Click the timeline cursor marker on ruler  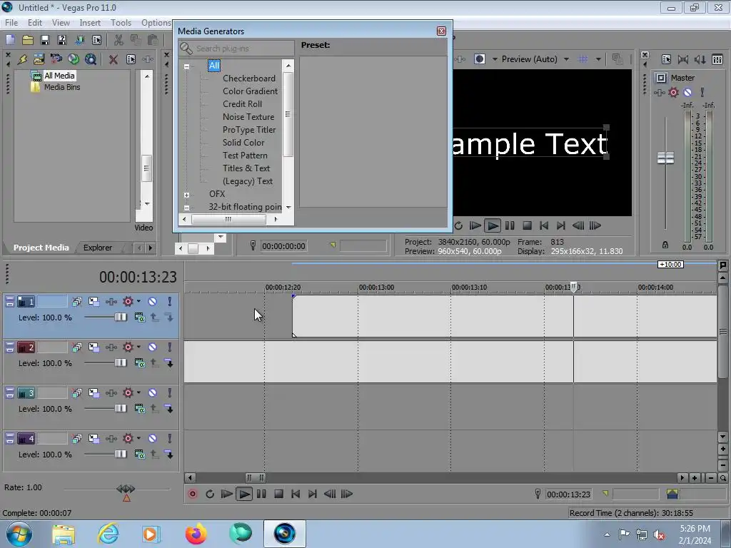(573, 287)
